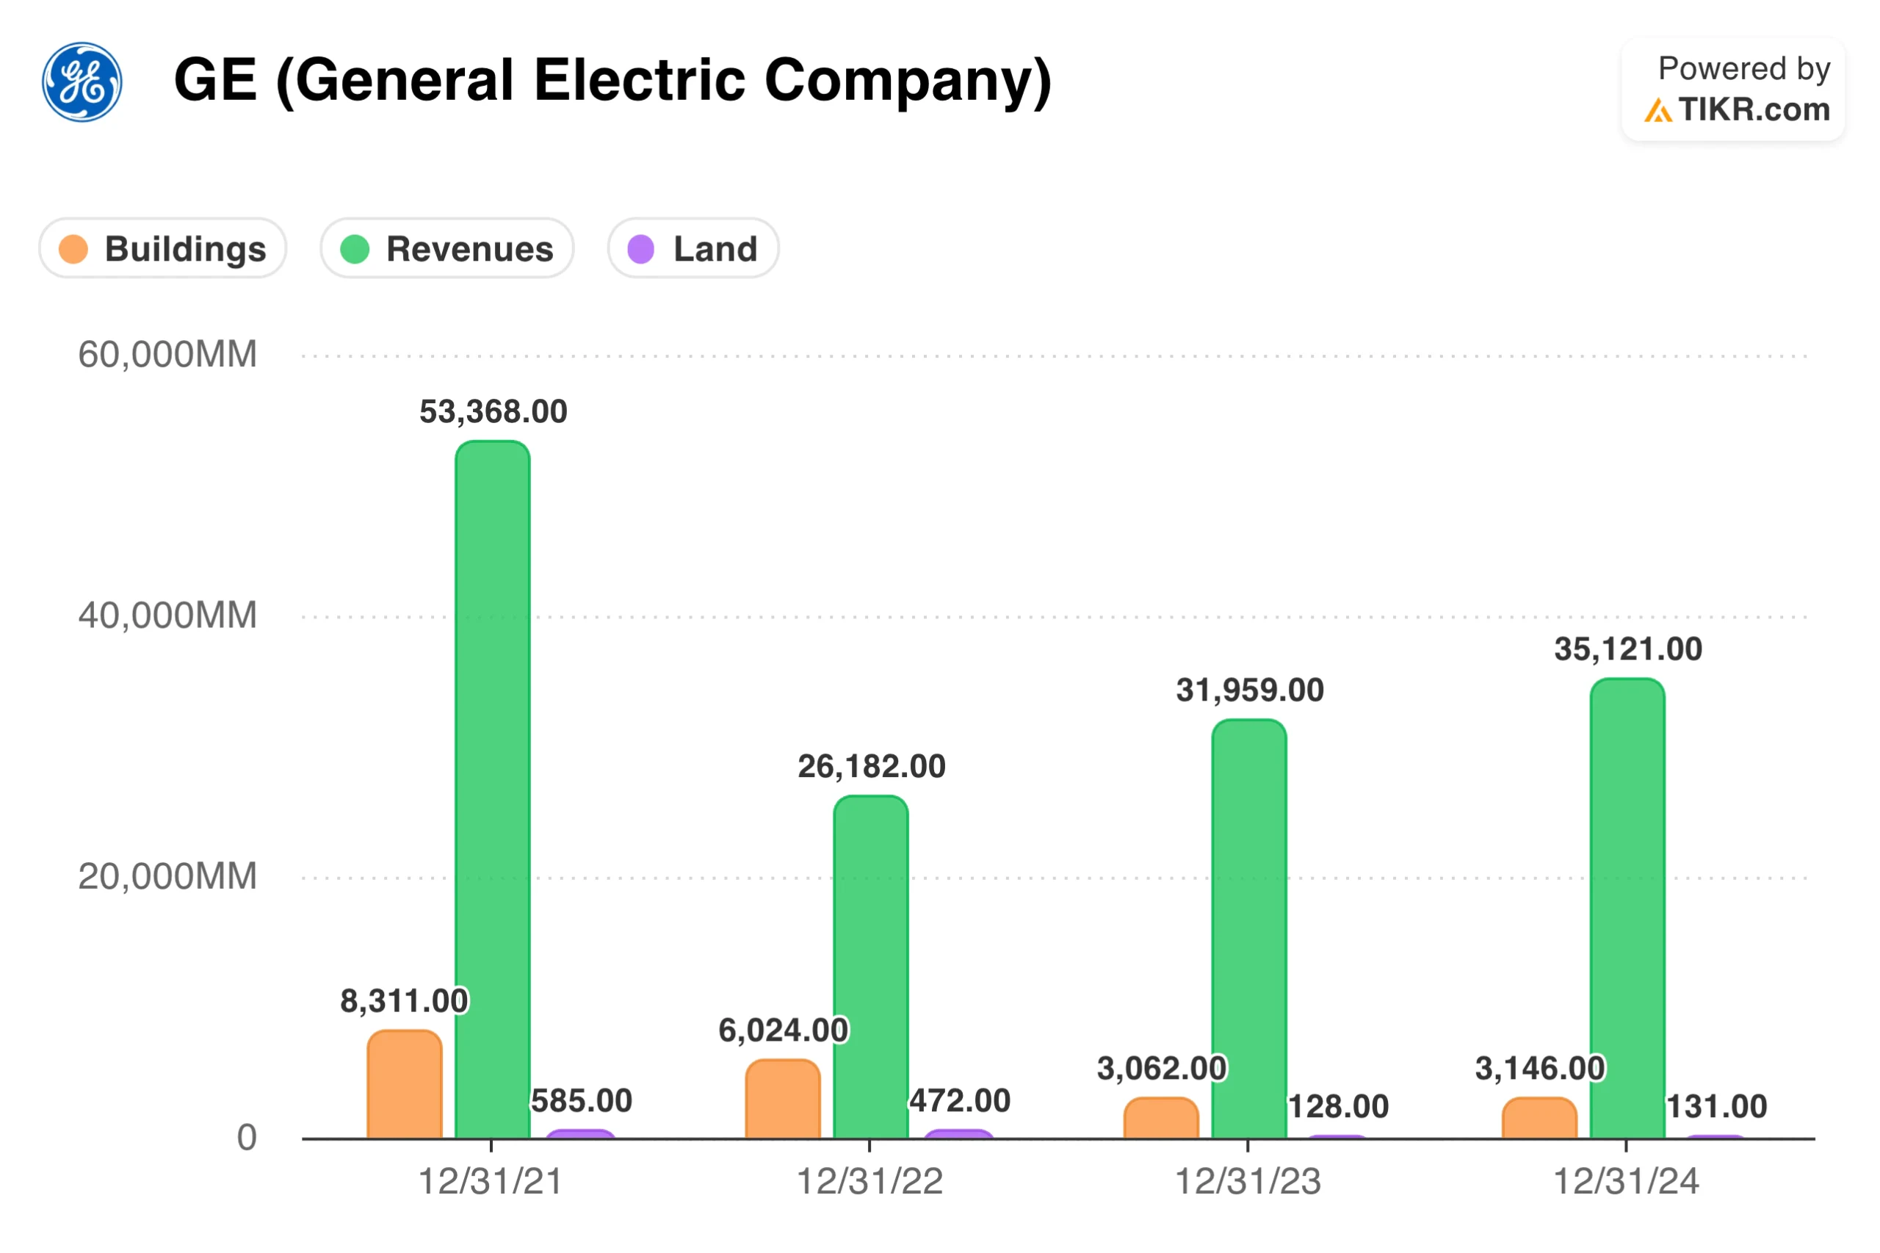
Task: Select the 35,121.00 revenue bar
Action: [1626, 907]
